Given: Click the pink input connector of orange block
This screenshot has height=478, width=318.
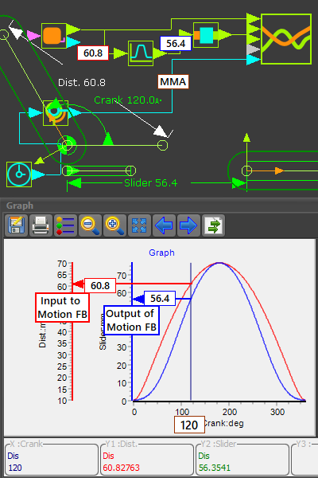Looking at the screenshot, I should 33,35.
